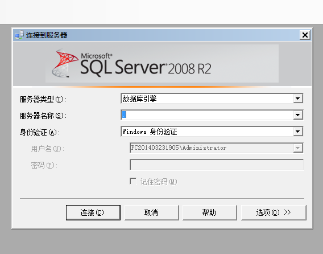This screenshot has width=323, height=254.
Task: Cancel the dialog with 取消
Action: [x=152, y=212]
